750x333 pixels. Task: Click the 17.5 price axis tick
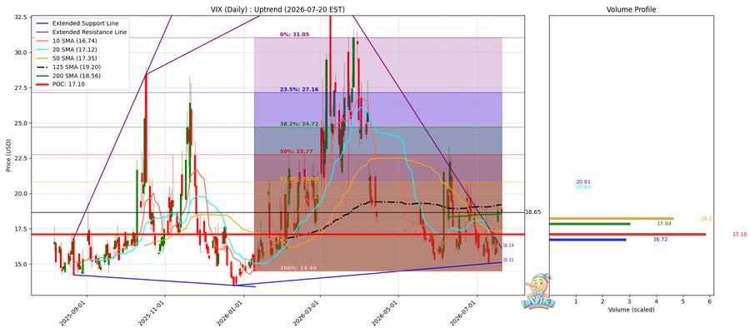(21, 229)
